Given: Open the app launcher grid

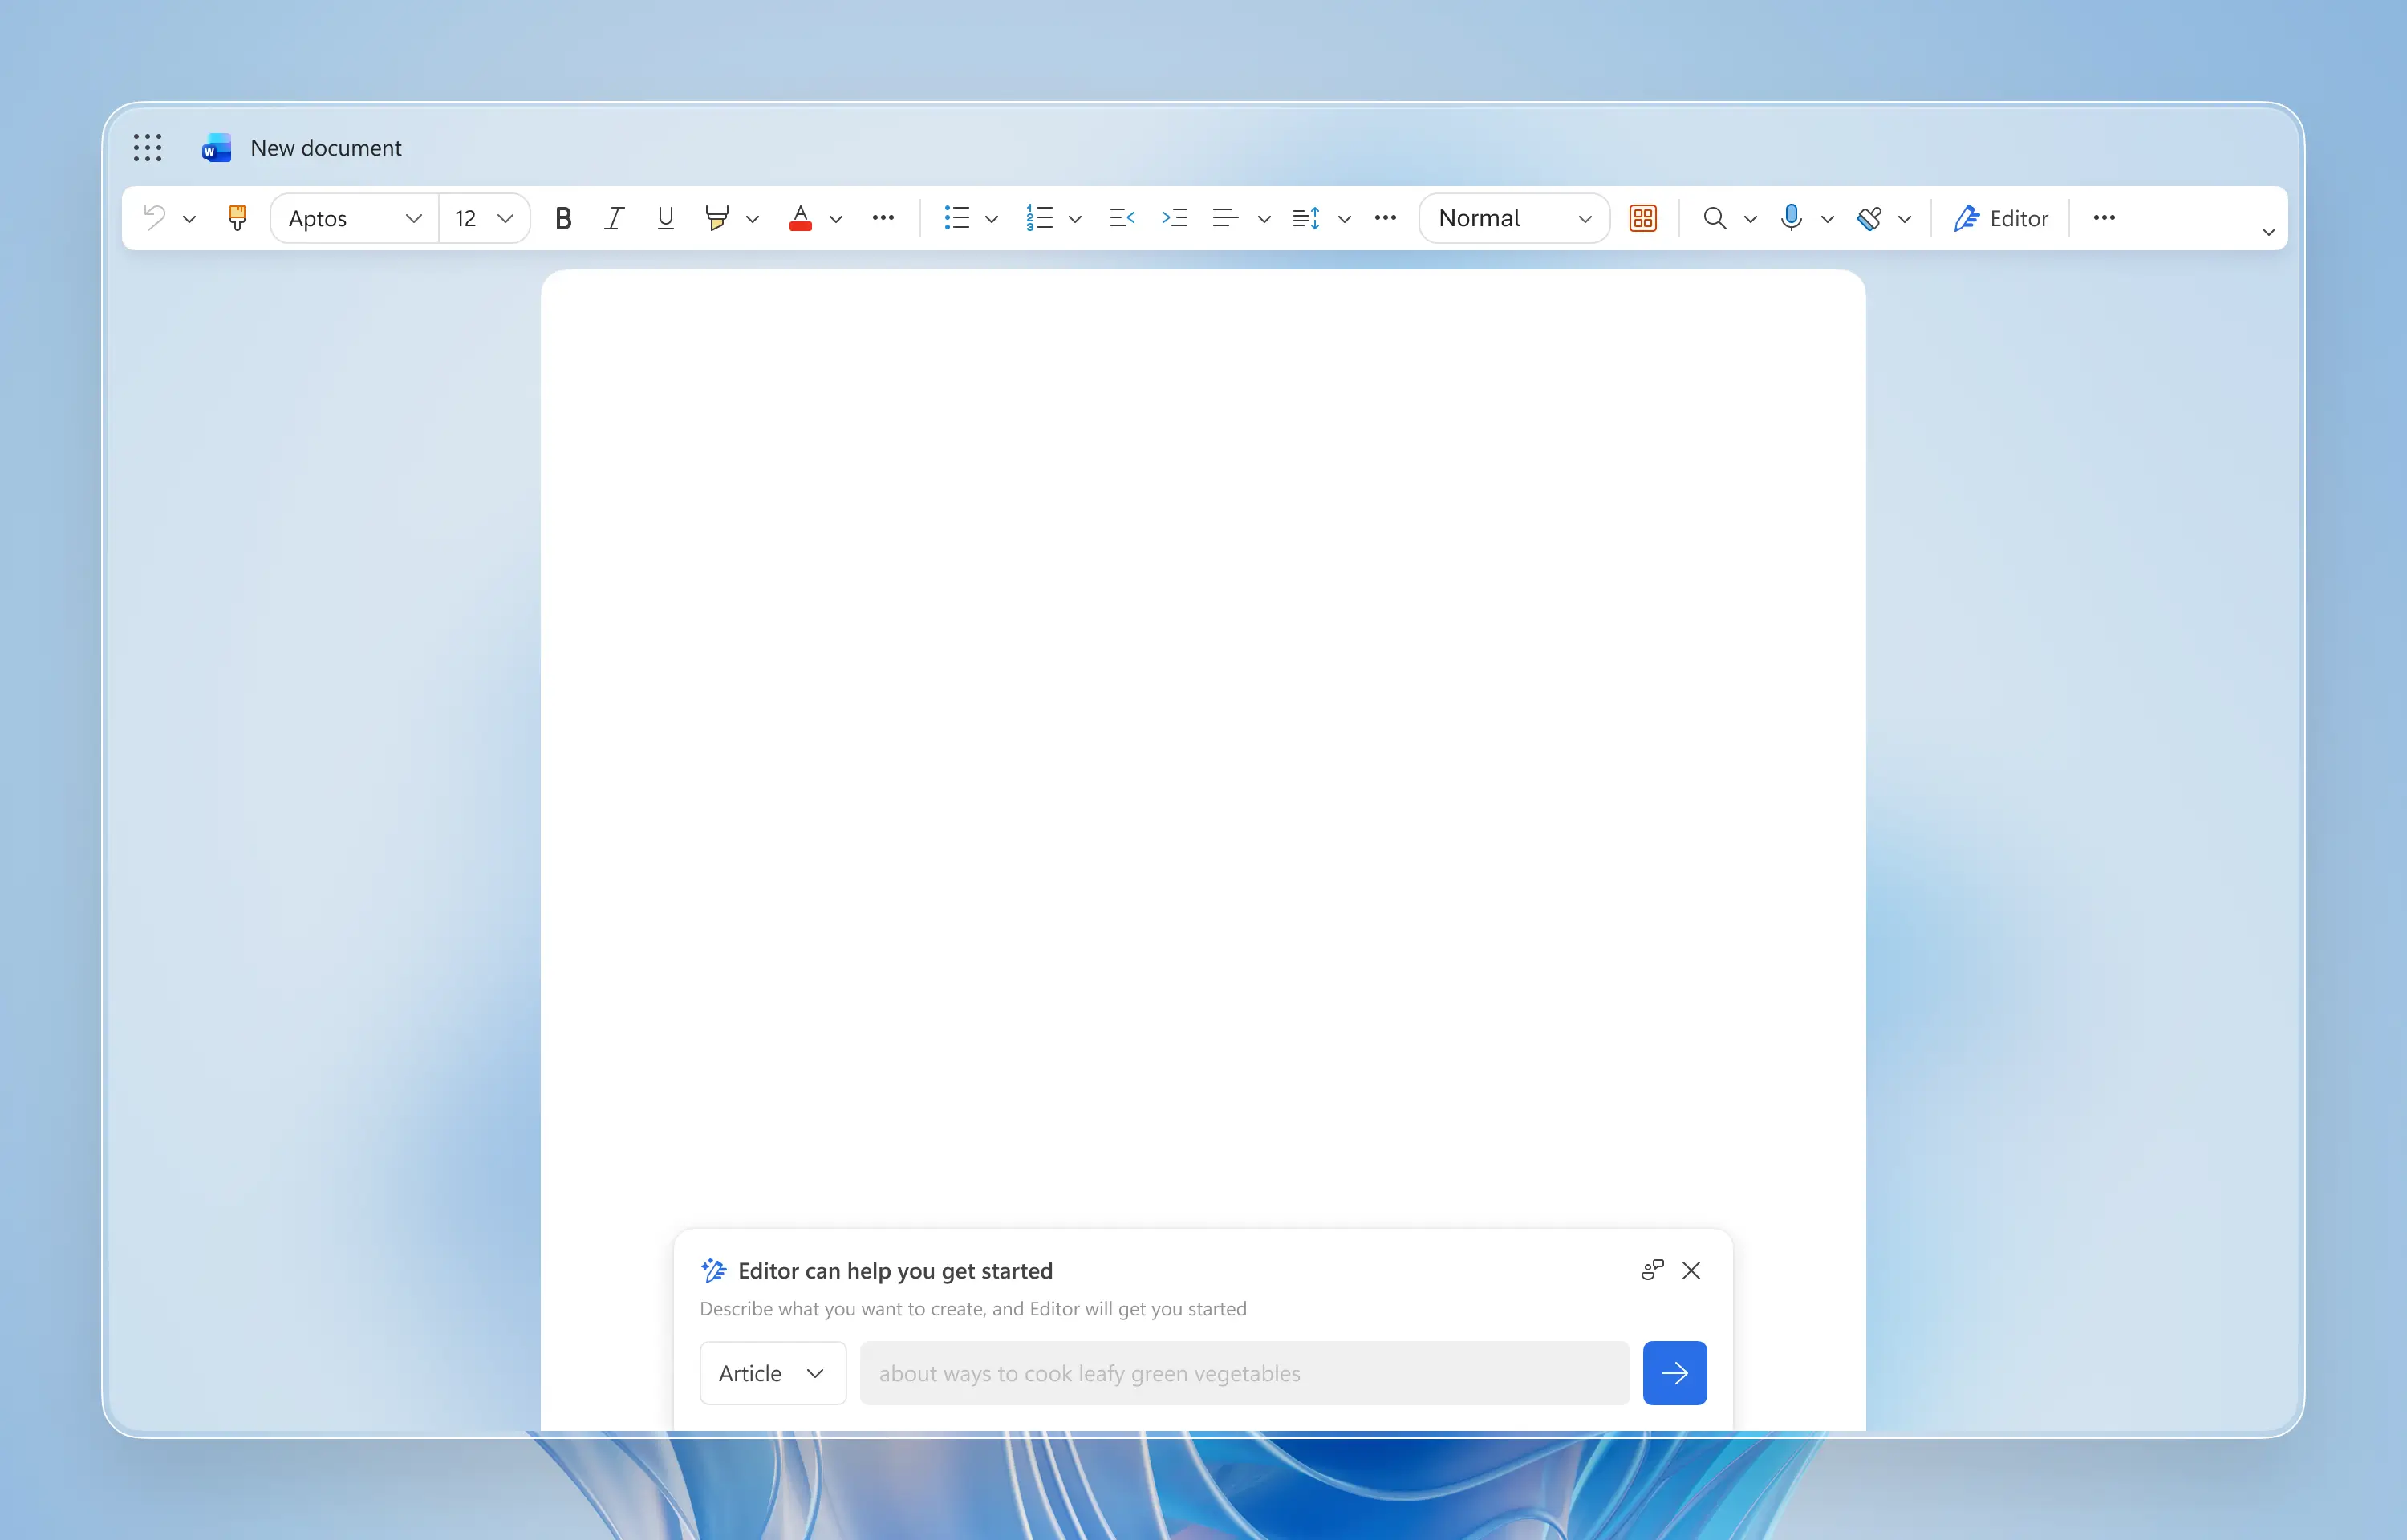Looking at the screenshot, I should tap(147, 148).
